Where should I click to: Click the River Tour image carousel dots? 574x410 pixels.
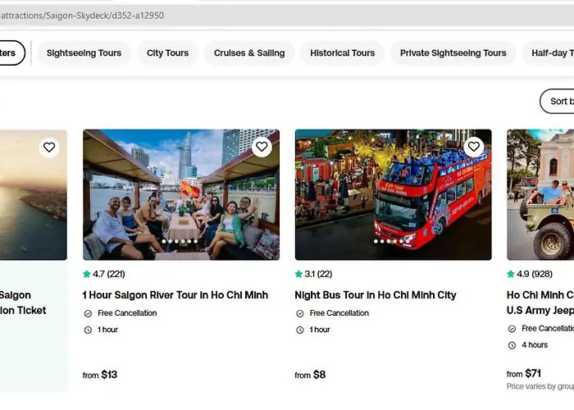180,241
